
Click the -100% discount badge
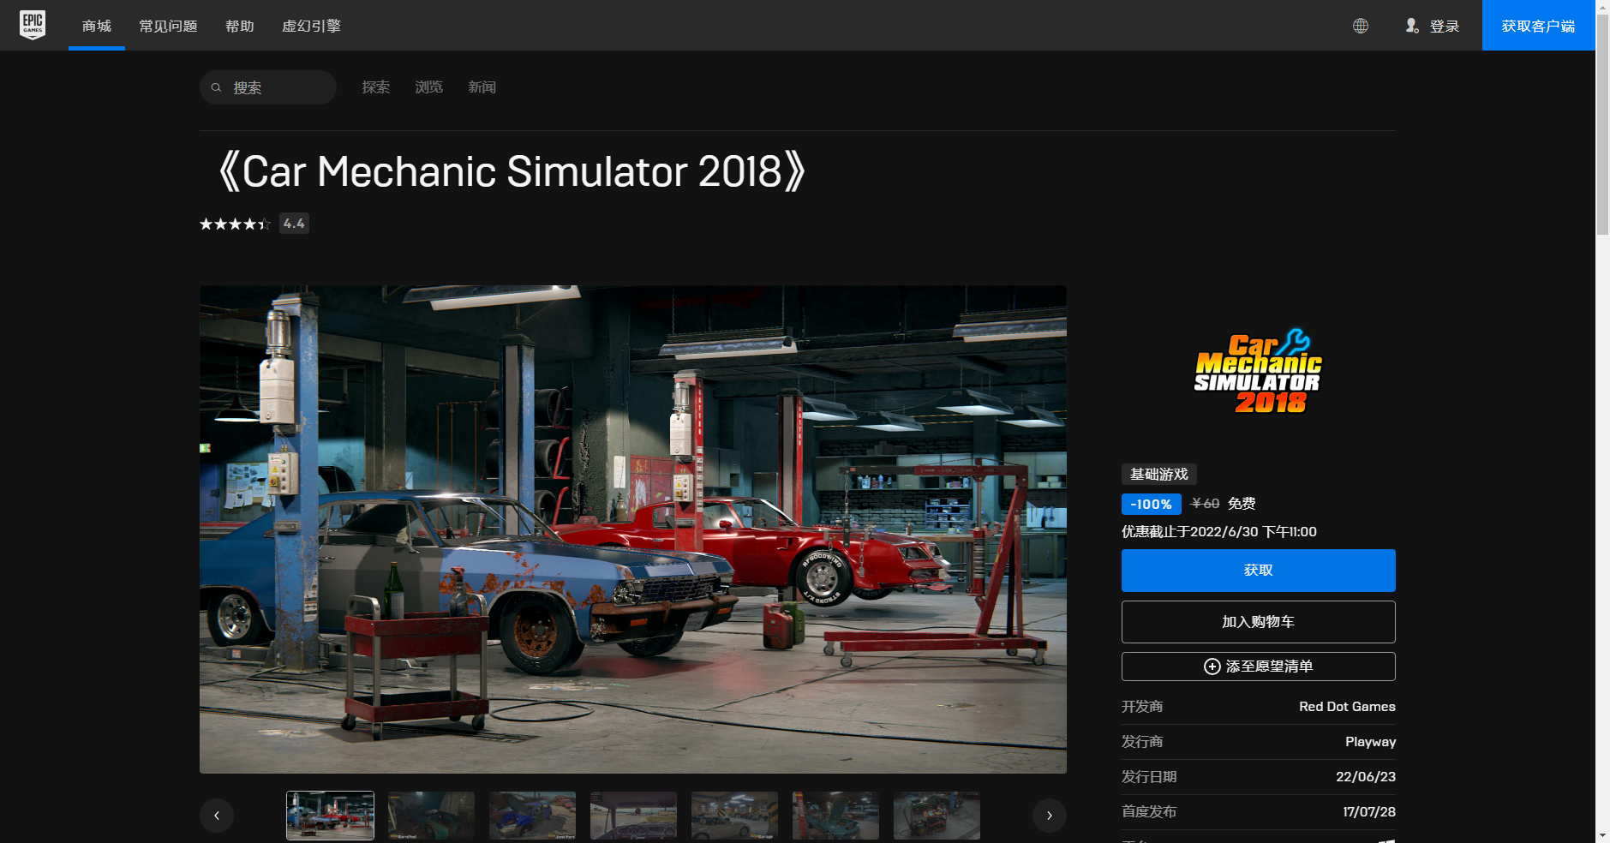(x=1151, y=505)
